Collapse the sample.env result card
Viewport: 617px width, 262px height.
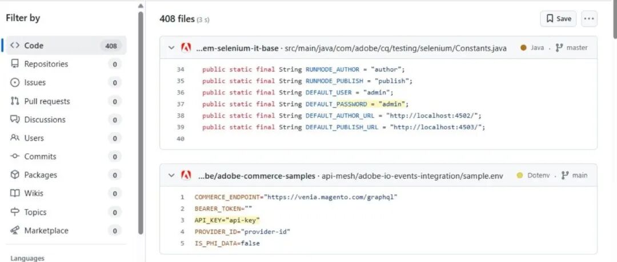171,175
